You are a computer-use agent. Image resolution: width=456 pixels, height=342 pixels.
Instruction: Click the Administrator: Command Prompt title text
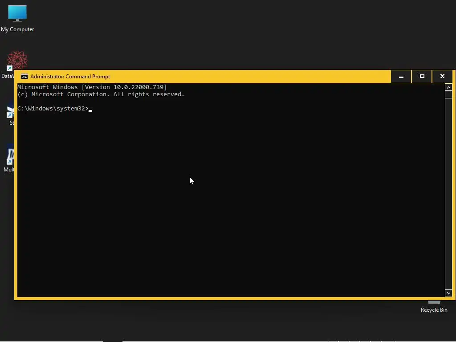[70, 77]
